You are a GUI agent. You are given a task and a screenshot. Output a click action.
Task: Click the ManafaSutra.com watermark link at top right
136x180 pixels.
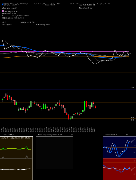coord(110,4)
